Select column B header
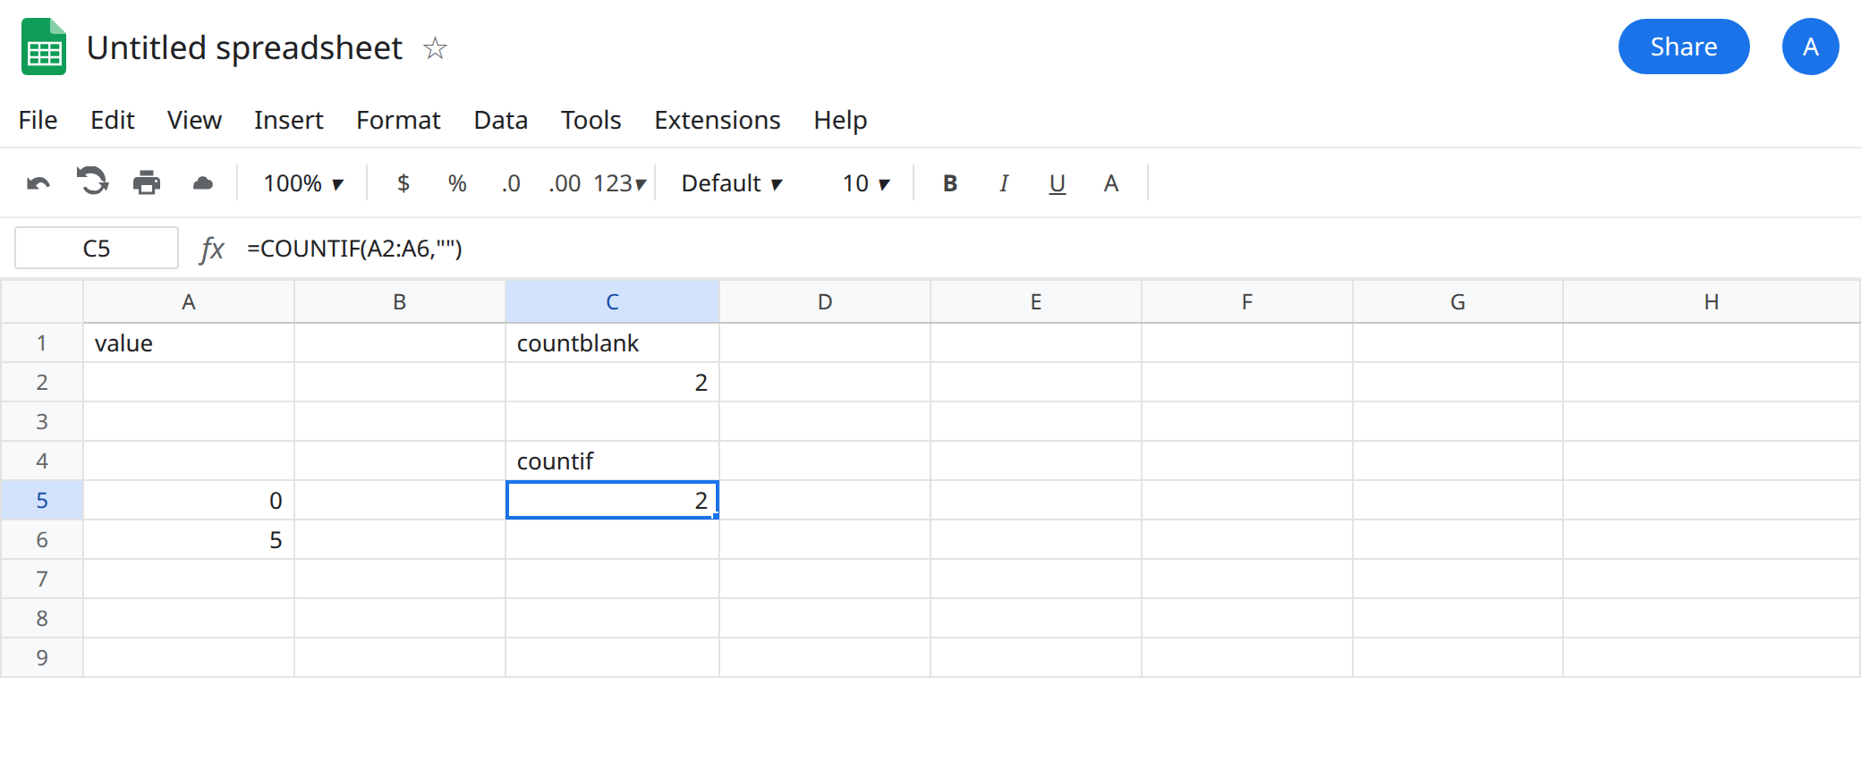The width and height of the screenshot is (1861, 769). [400, 302]
